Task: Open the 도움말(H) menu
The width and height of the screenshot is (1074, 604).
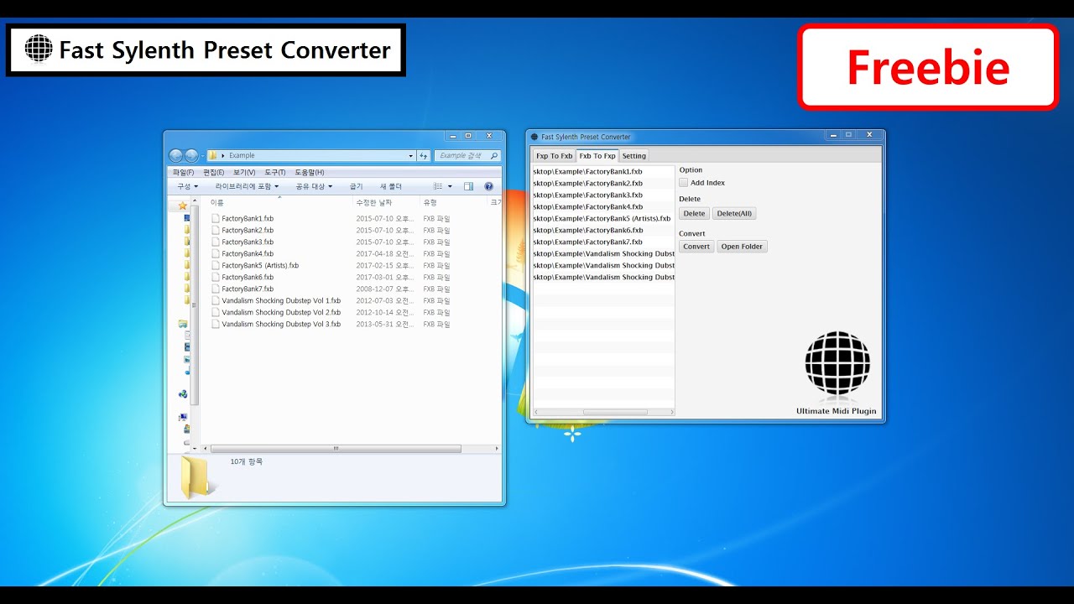Action: point(310,172)
